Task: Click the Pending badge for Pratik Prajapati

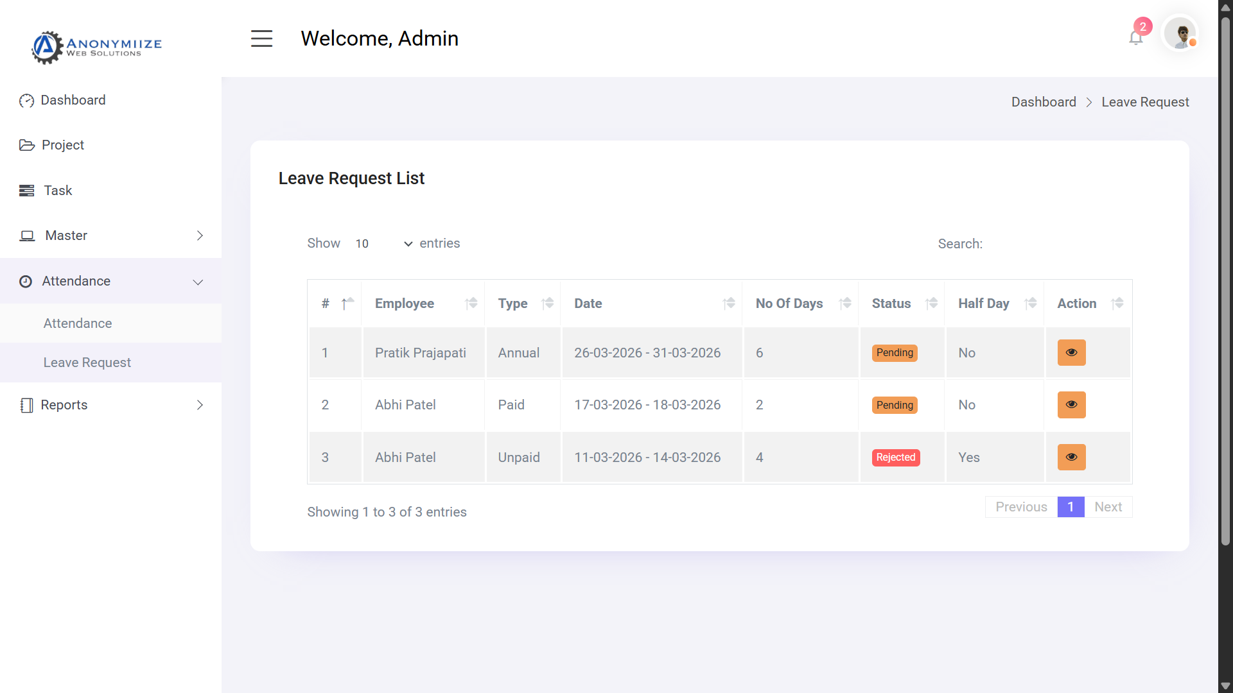Action: [895, 353]
